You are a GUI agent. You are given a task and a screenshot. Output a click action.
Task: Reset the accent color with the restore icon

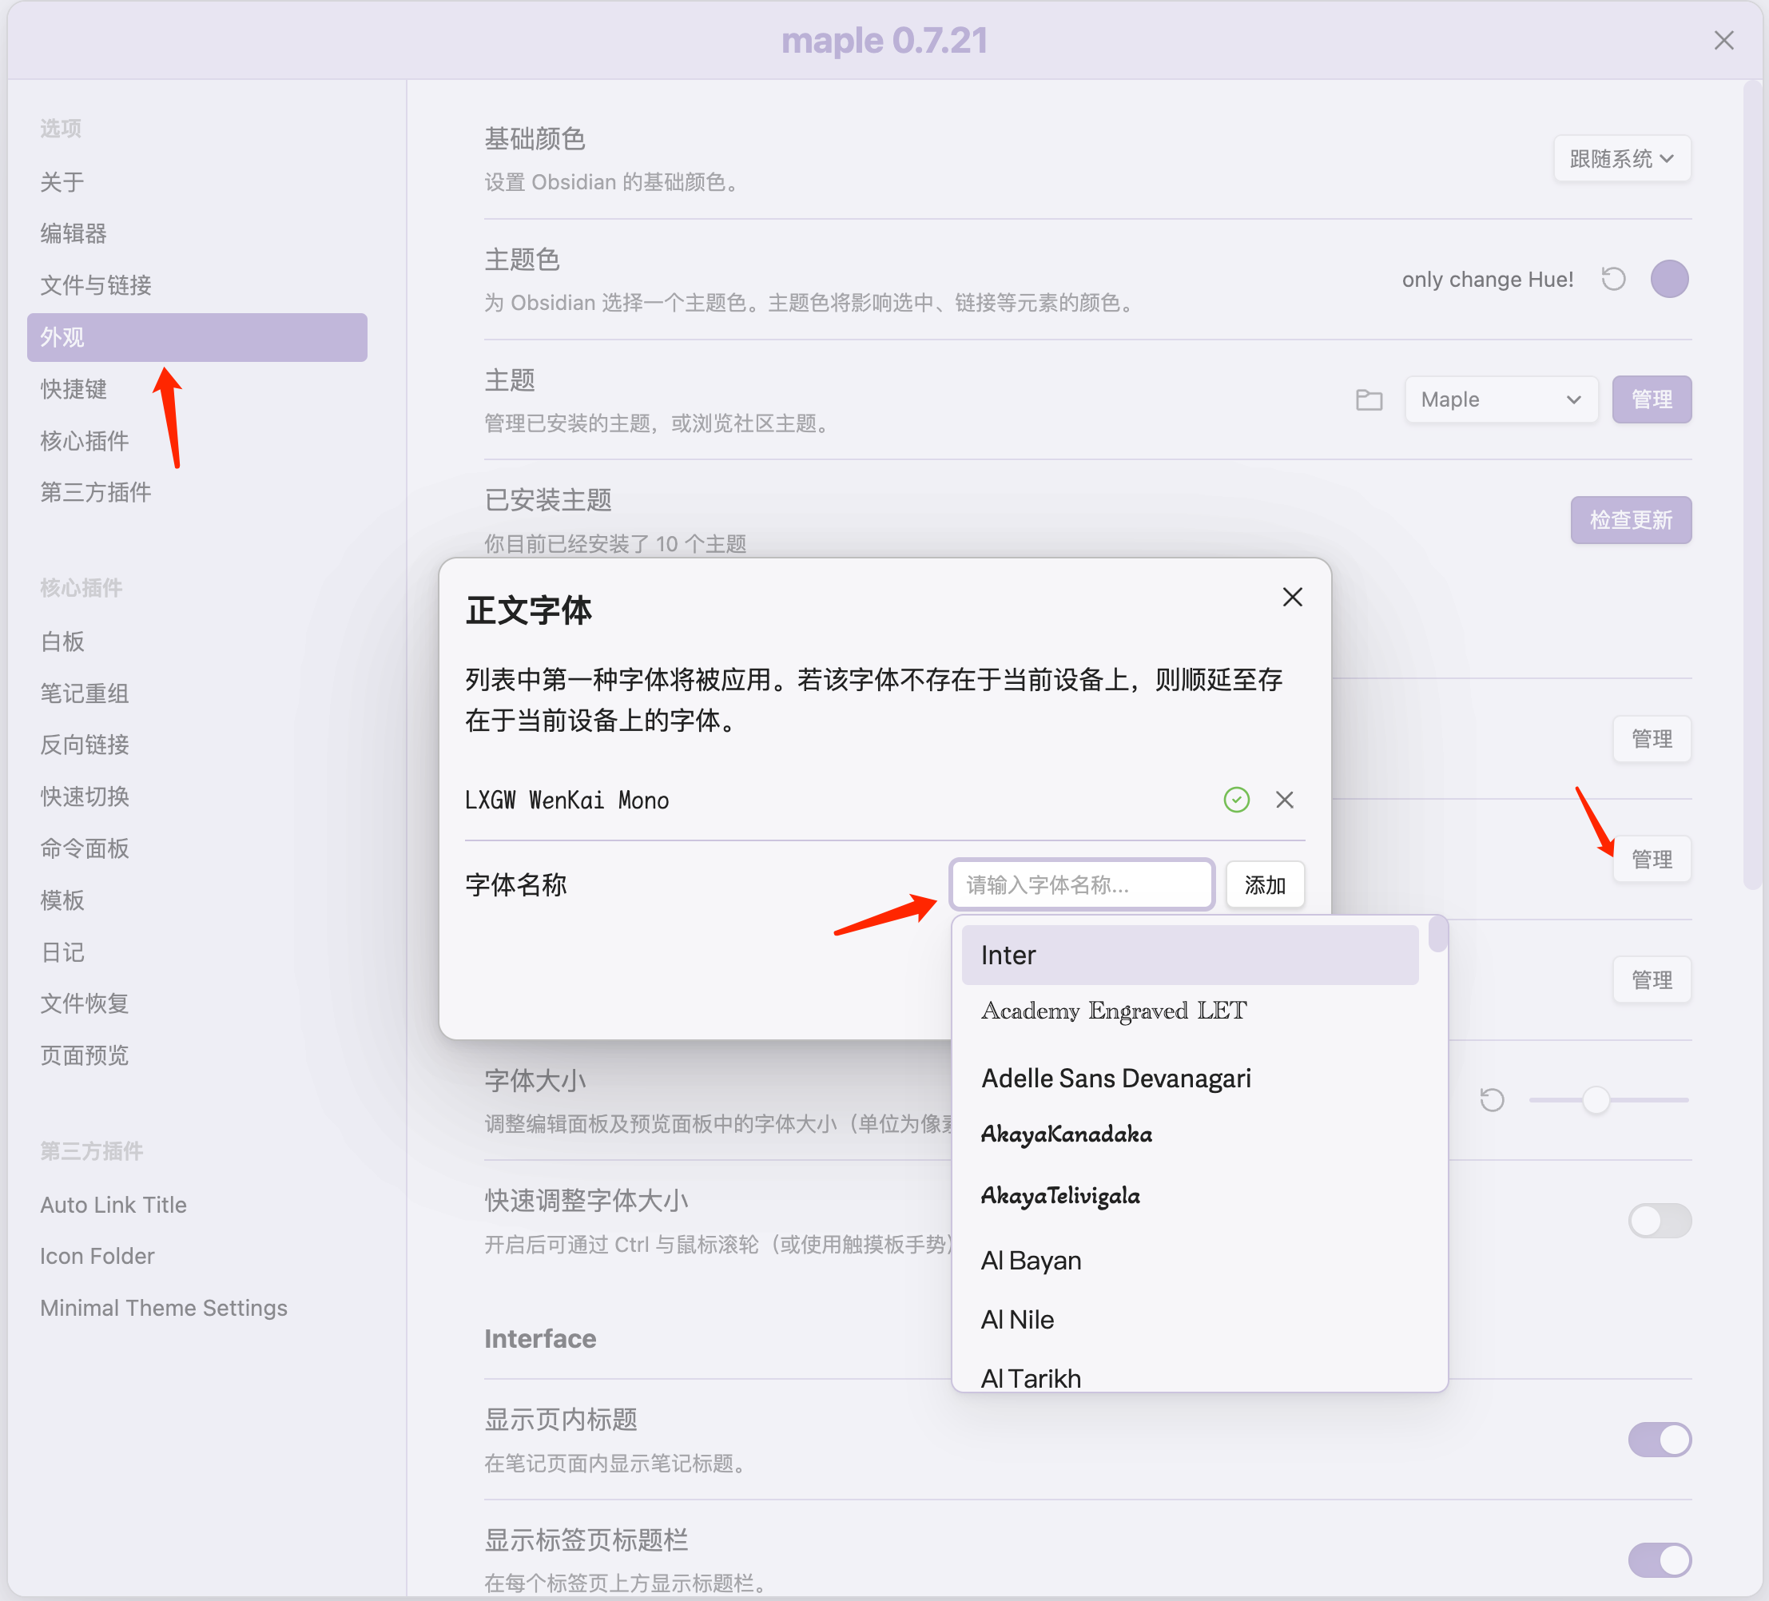point(1613,279)
